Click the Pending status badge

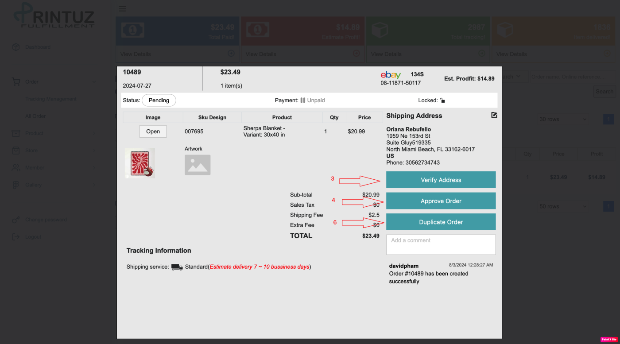(159, 100)
